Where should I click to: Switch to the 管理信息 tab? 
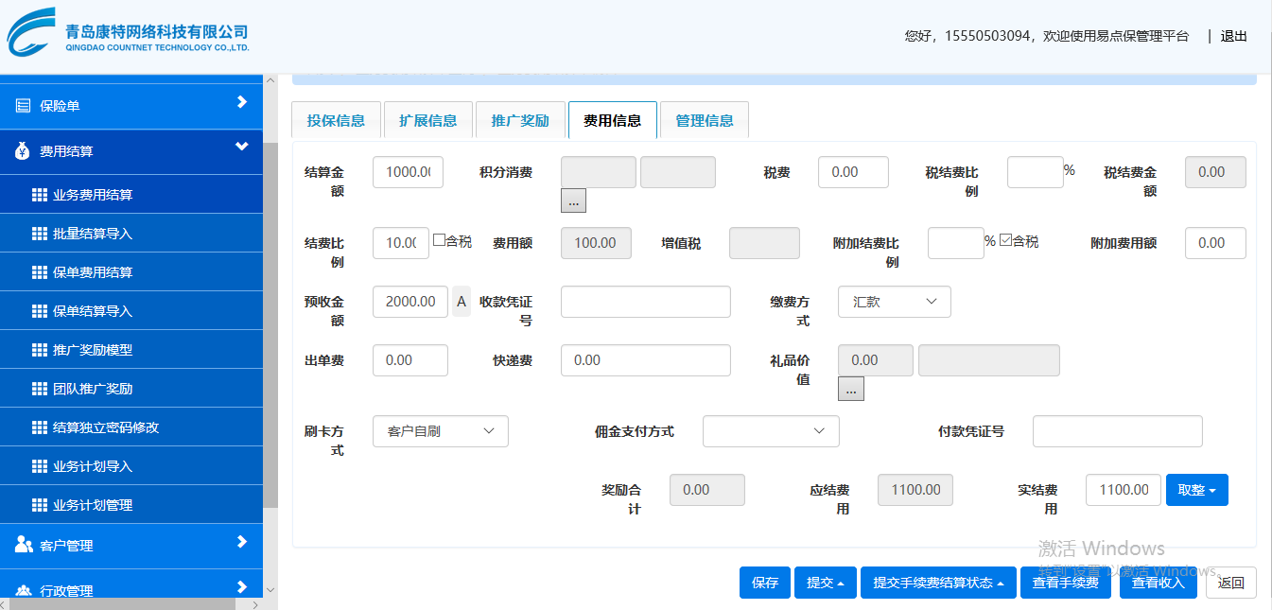(x=704, y=120)
